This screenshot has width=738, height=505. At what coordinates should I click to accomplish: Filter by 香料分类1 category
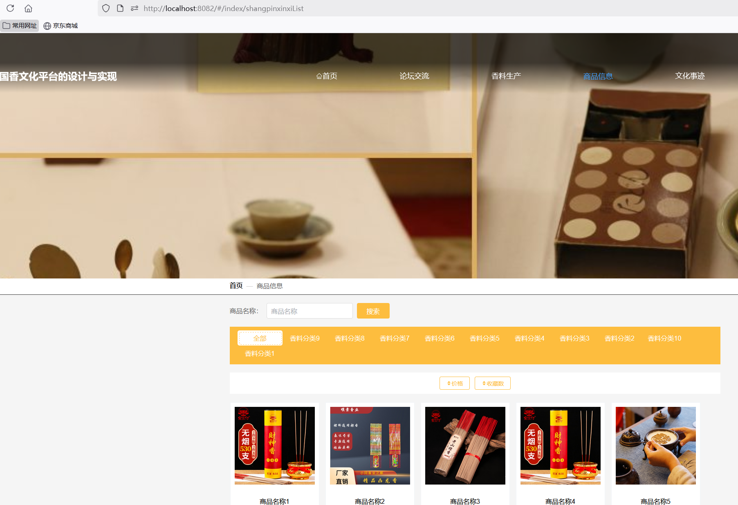(x=260, y=353)
